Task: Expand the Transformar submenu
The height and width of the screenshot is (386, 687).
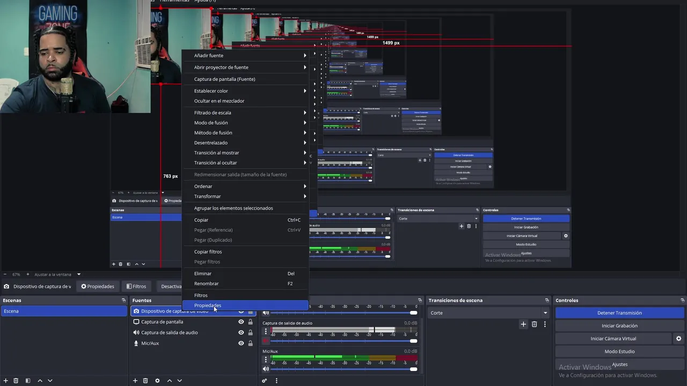Action: 245,196
